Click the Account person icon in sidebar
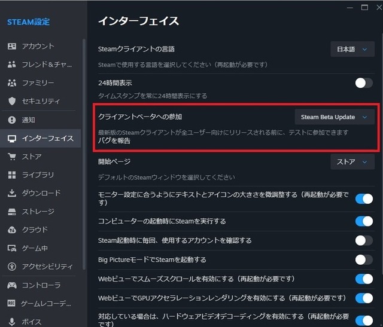This screenshot has height=327, width=383. point(11,47)
